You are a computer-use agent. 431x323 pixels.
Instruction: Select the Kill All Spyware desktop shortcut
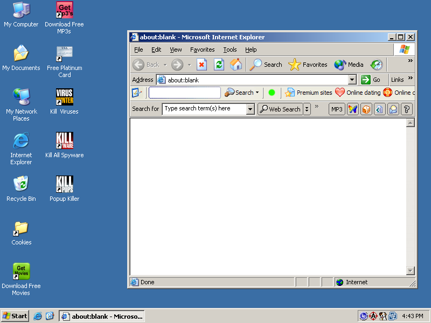click(x=64, y=145)
